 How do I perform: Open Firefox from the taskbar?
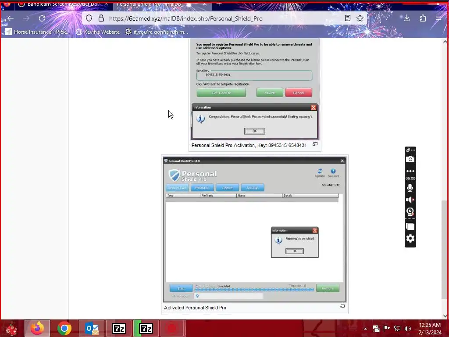(37, 328)
